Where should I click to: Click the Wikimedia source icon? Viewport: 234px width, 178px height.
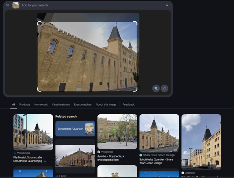pos(15,153)
